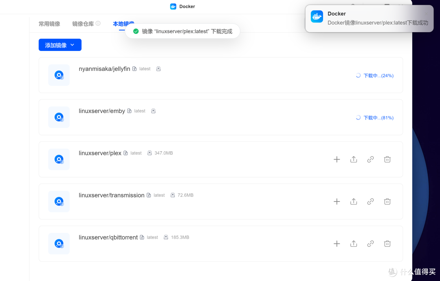Export the linuxserver/transmission image
Screen dimensions: 440x281
pos(354,201)
